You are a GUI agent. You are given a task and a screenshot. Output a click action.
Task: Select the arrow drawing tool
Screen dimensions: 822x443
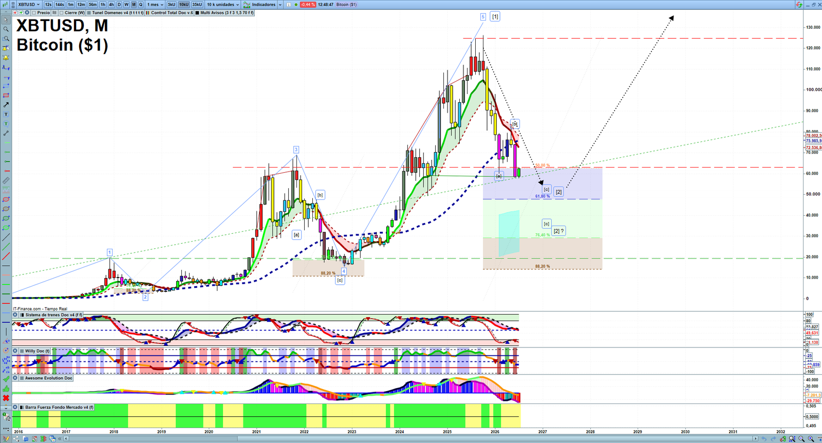pos(6,105)
